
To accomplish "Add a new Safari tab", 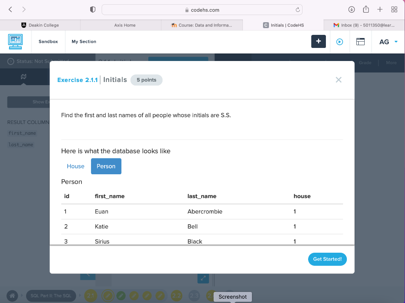I will (x=380, y=10).
